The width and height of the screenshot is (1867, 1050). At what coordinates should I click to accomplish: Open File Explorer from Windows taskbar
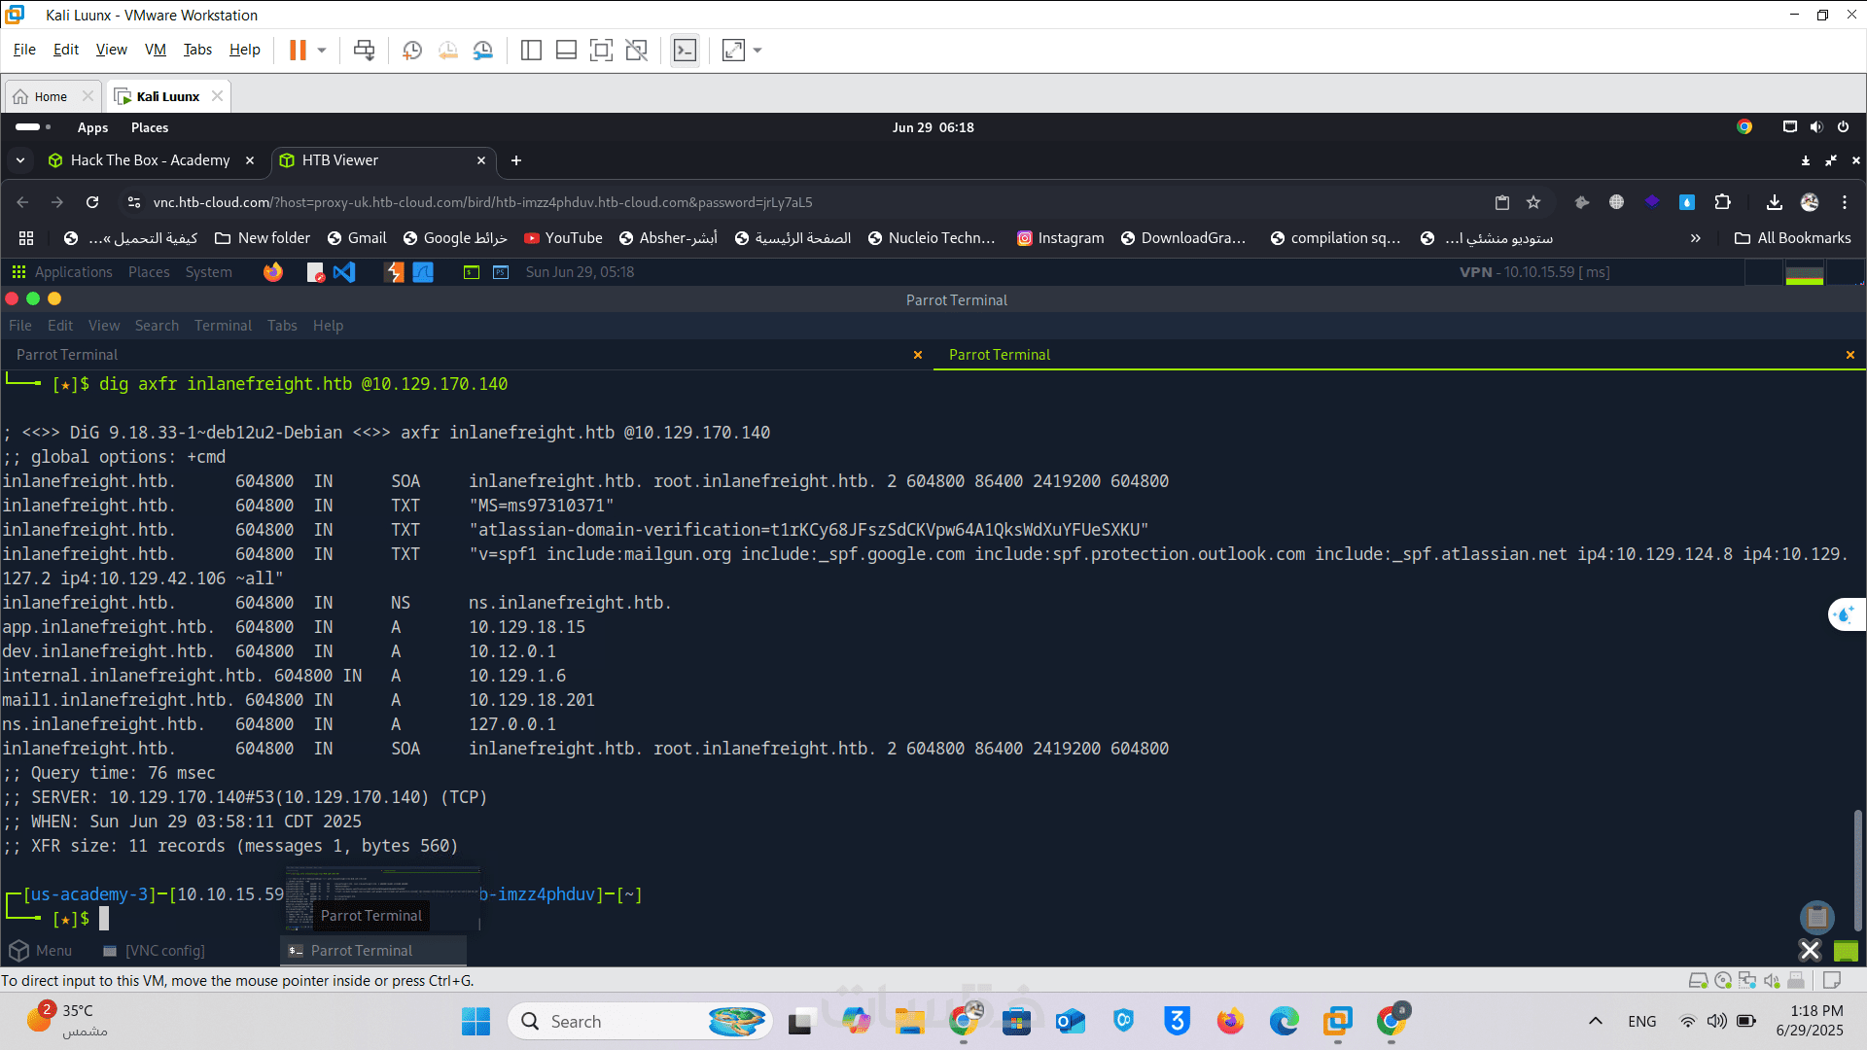point(910,1022)
